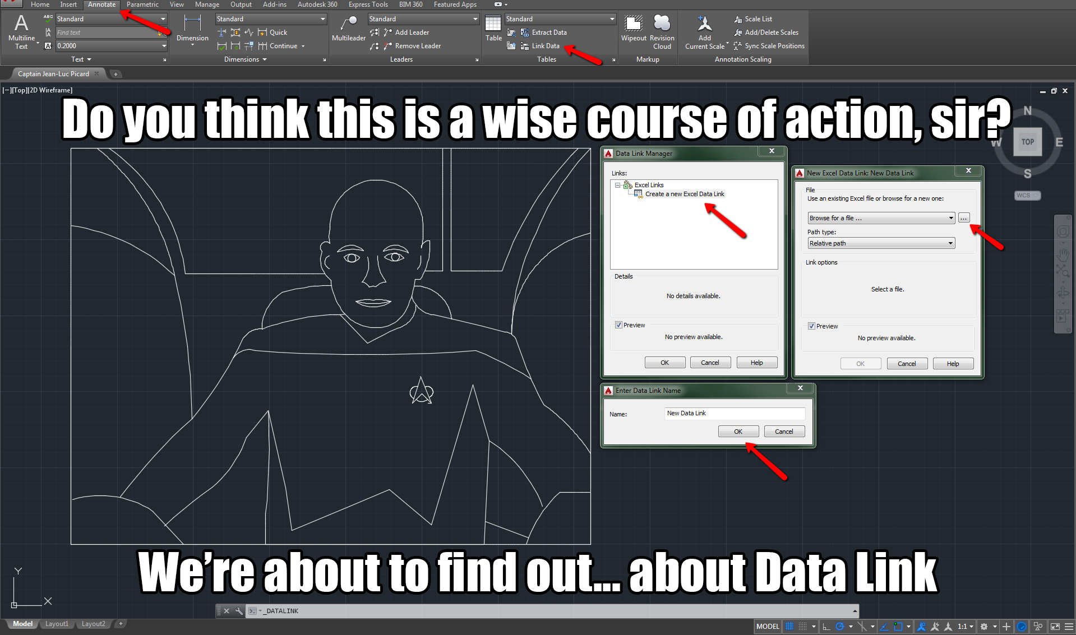Click the Dimension tool icon
Image resolution: width=1076 pixels, height=635 pixels.
tap(192, 22)
